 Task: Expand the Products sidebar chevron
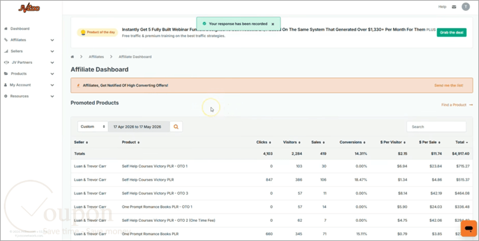(x=52, y=74)
